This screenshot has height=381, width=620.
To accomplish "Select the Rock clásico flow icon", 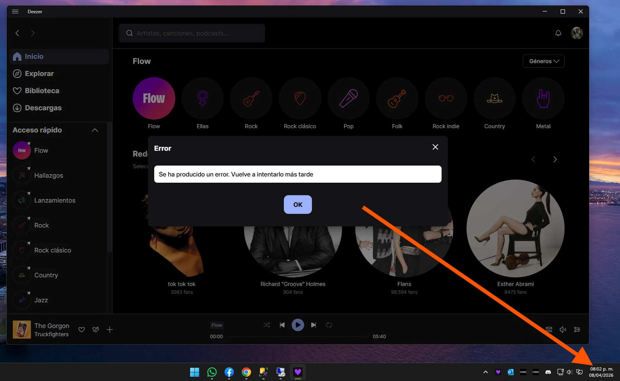I will pos(300,98).
